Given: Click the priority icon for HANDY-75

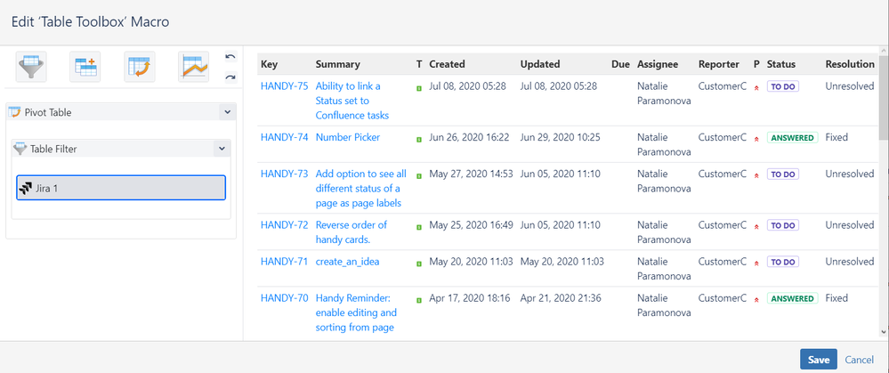Looking at the screenshot, I should (756, 88).
